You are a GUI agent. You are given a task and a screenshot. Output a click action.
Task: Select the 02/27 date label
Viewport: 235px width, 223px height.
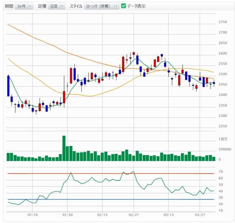[x=134, y=215]
